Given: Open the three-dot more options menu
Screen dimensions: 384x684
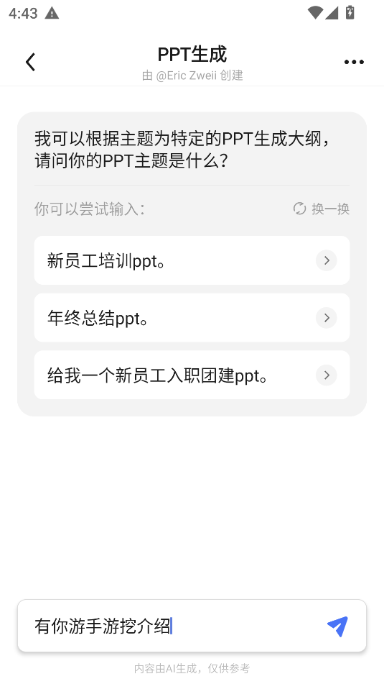Looking at the screenshot, I should tap(354, 62).
